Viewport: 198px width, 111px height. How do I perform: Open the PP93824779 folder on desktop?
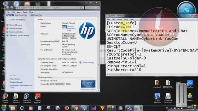(x=168, y=84)
